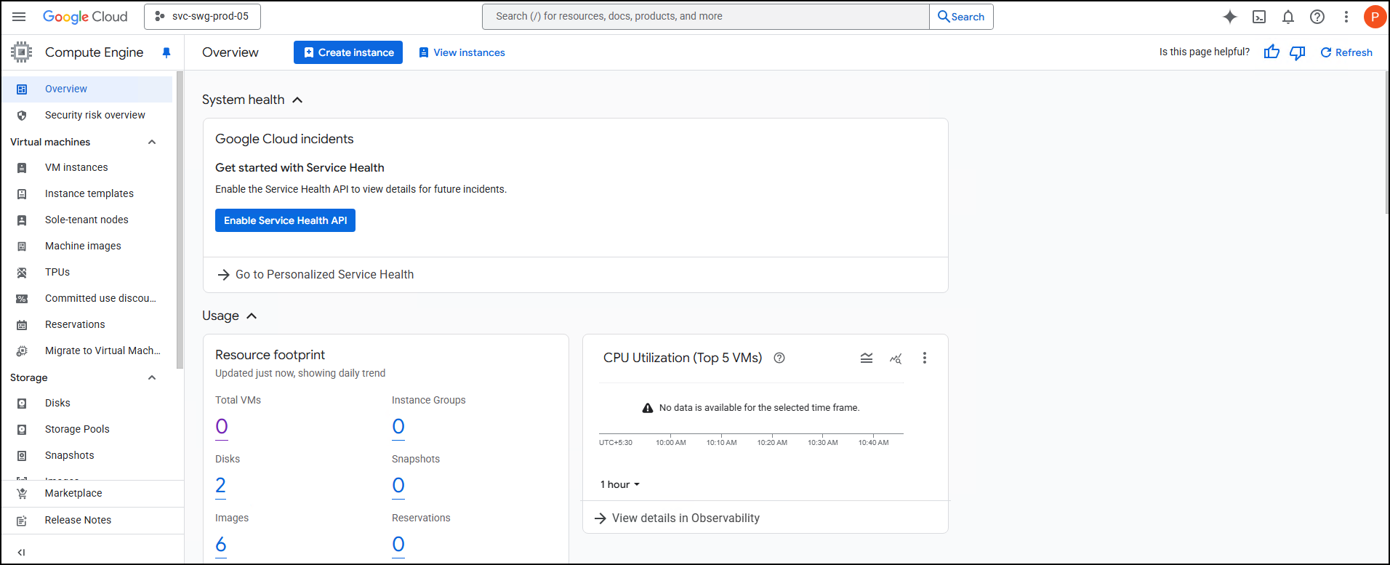Click the Security risk overview shield icon
The width and height of the screenshot is (1390, 565).
[22, 115]
